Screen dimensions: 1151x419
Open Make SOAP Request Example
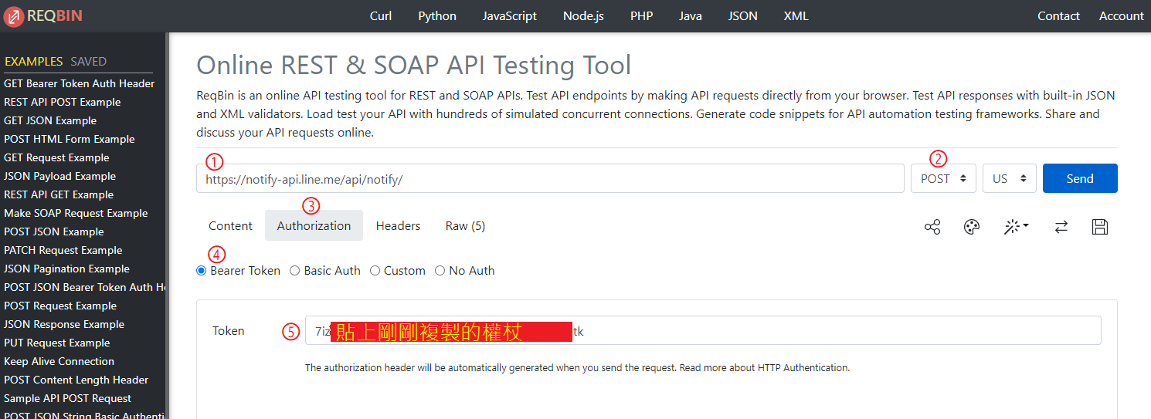point(76,213)
